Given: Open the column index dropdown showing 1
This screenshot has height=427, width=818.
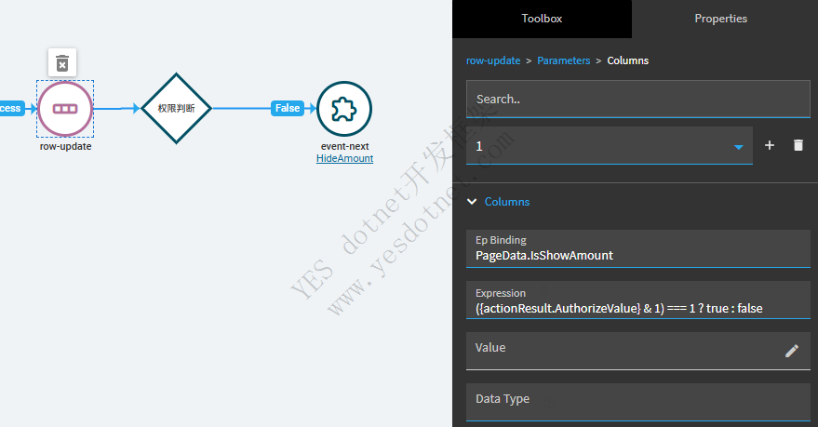Looking at the screenshot, I should tap(738, 147).
